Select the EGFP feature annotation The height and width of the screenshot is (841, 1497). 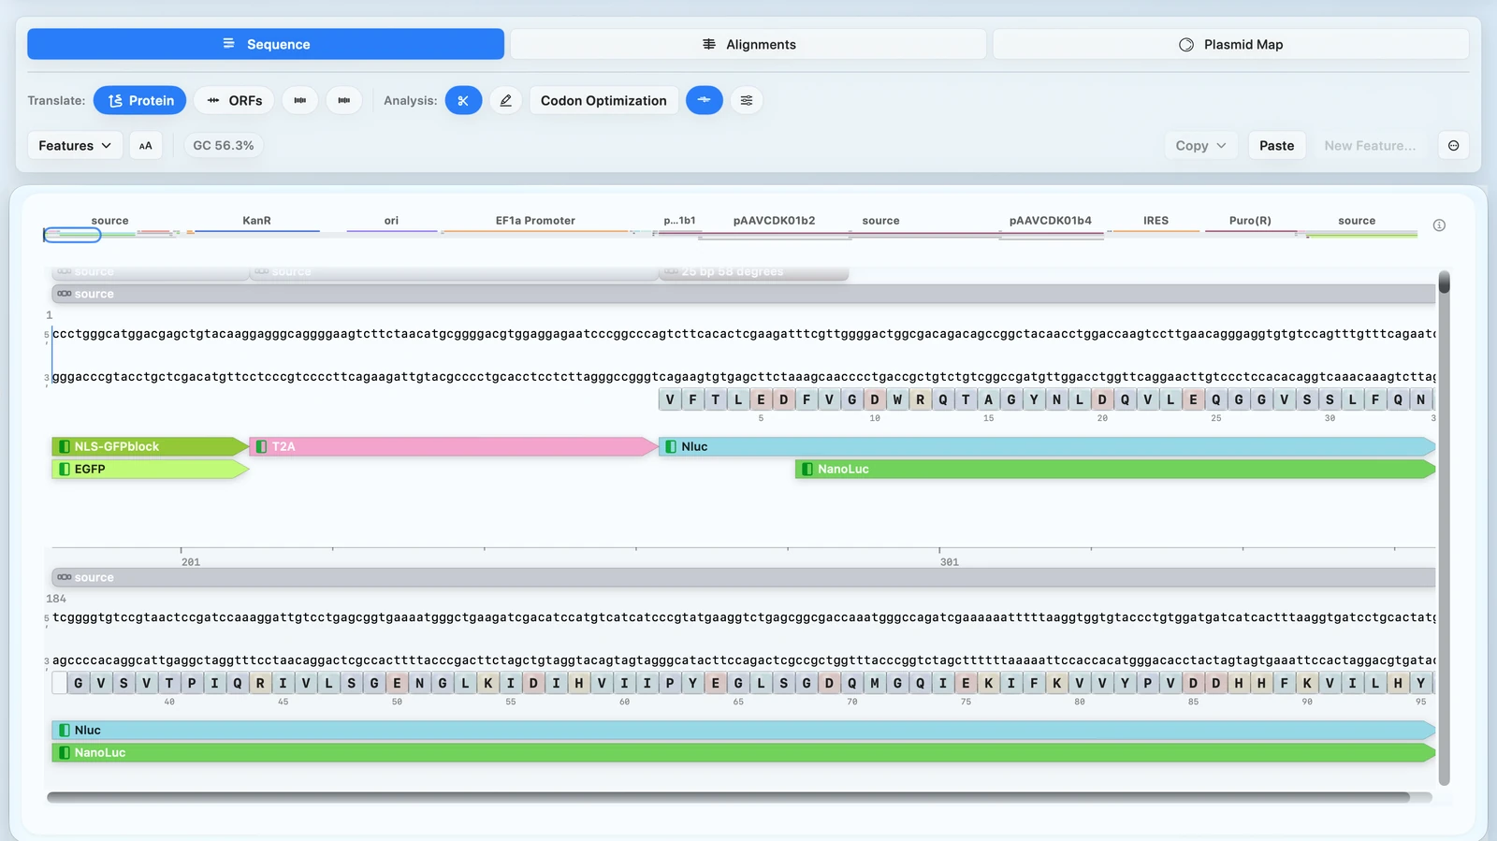coord(150,469)
